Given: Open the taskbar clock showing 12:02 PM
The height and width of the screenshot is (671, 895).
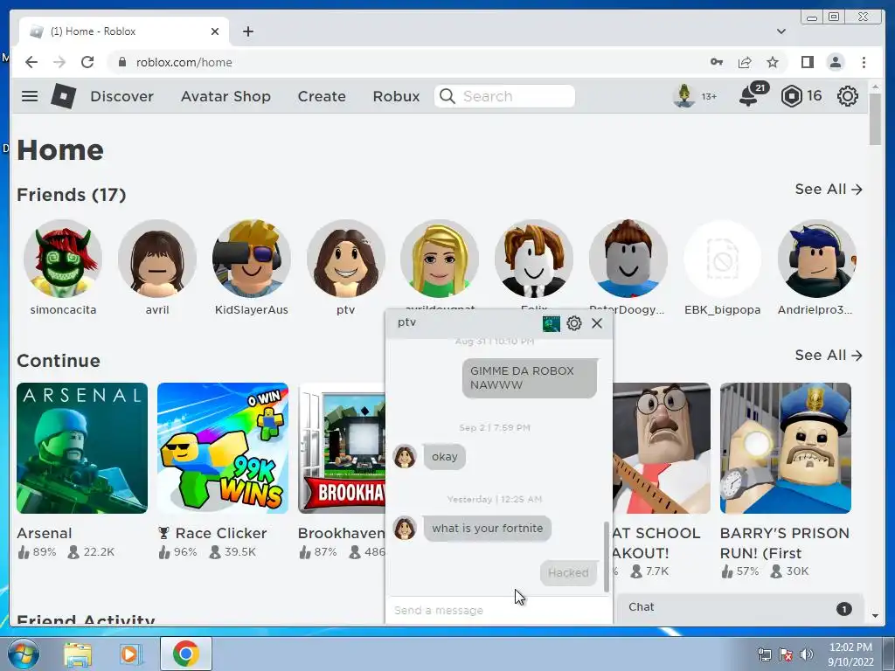Looking at the screenshot, I should coord(850,654).
